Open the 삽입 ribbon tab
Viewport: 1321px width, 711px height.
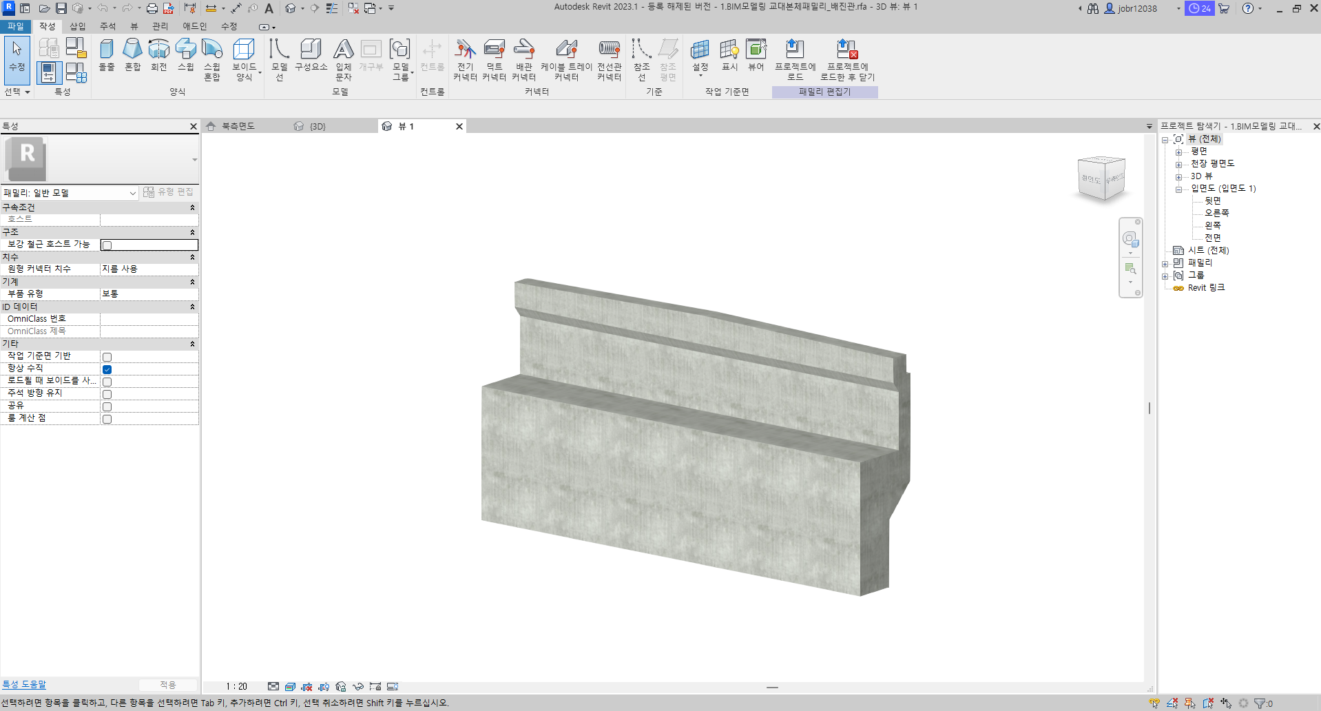(x=78, y=26)
